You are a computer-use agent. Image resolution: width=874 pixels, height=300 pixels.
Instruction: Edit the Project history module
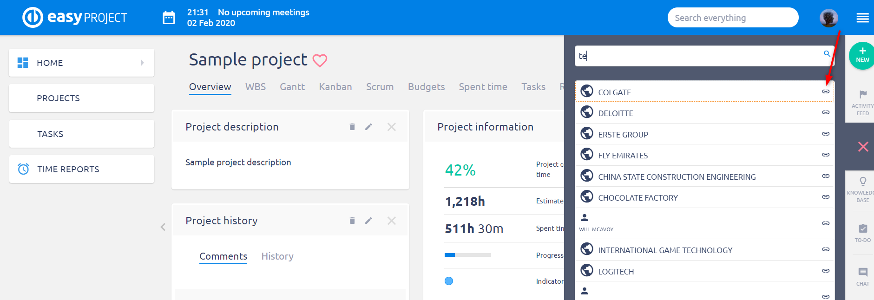tap(368, 221)
